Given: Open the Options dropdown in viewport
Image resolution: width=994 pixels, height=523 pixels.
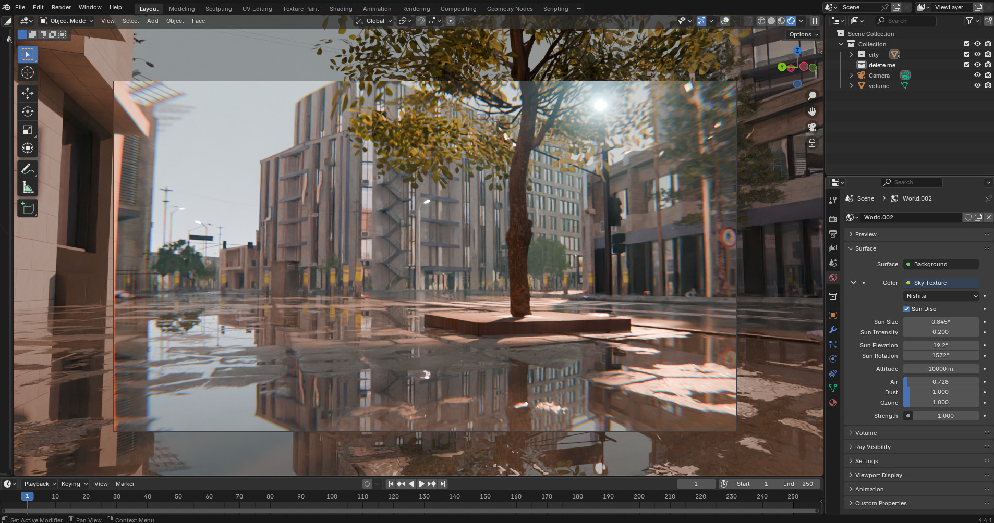Looking at the screenshot, I should 804,34.
